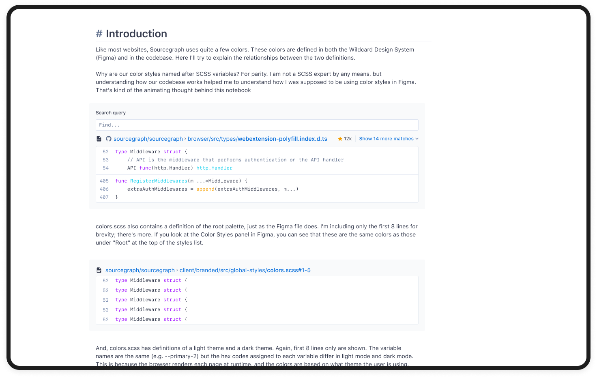Click the star icon next to 12k
597x378 pixels.
[340, 139]
